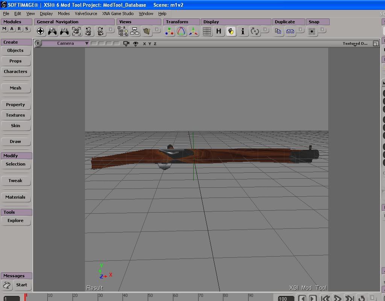This screenshot has width=385, height=301.
Task: Select the translate transform tool
Action: click(x=194, y=31)
